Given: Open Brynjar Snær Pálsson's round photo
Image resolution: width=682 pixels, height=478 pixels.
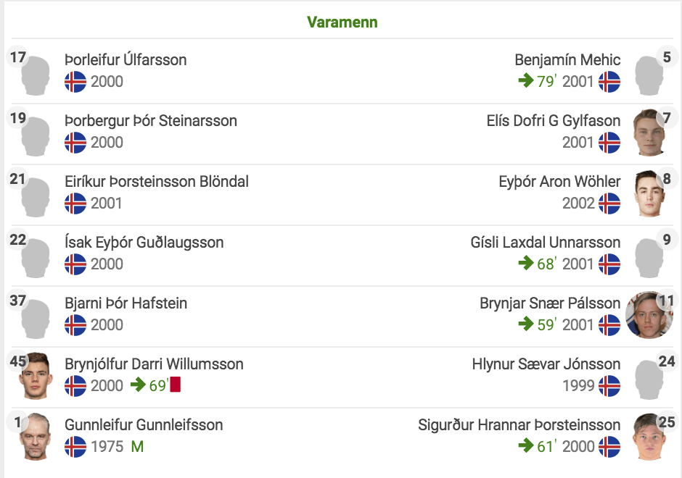Looking at the screenshot, I should pyautogui.click(x=649, y=315).
